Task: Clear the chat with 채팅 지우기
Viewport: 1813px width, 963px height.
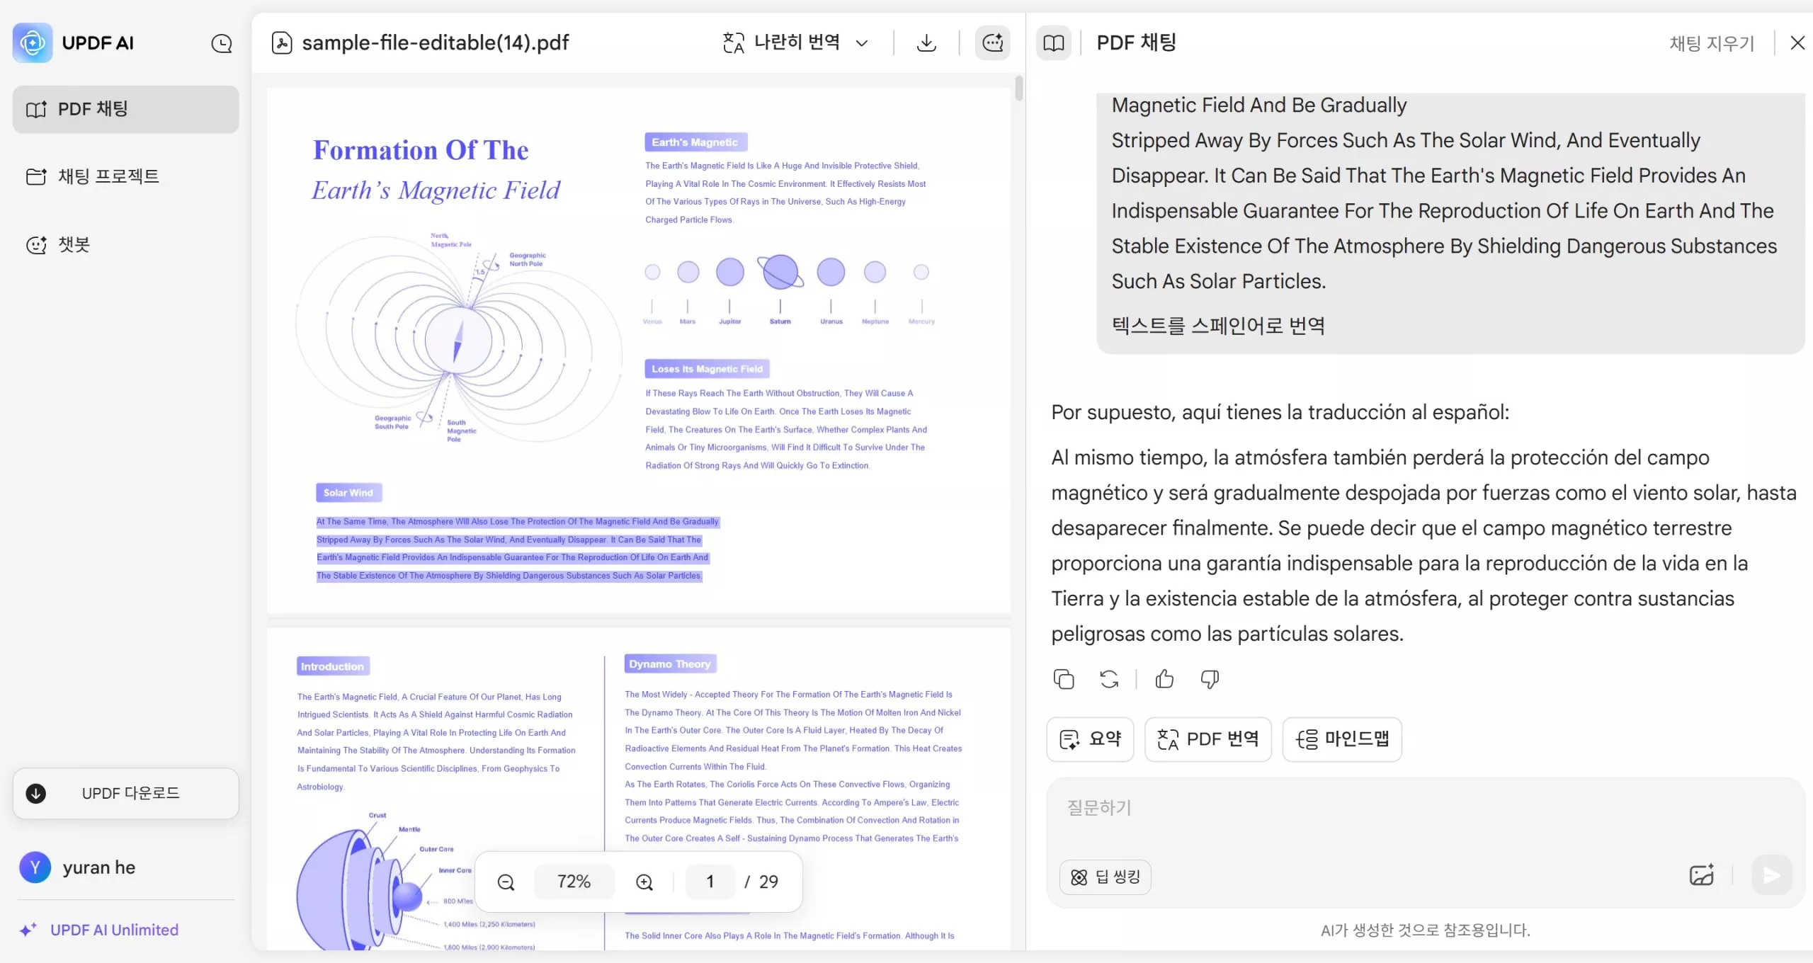Action: point(1710,43)
